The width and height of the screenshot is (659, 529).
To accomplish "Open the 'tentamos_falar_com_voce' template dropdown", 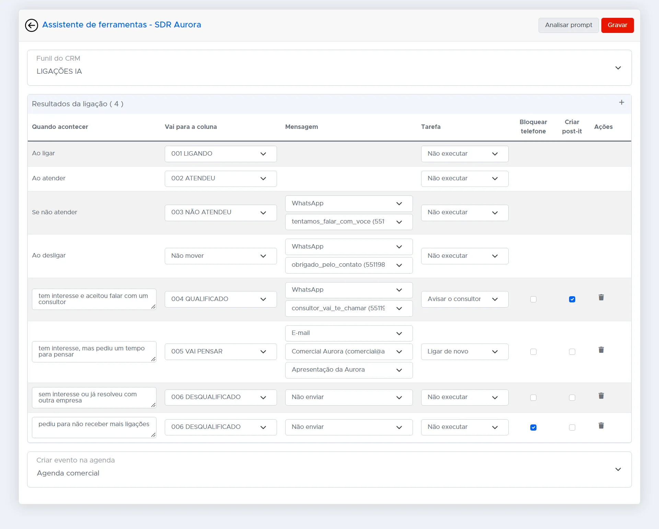I will (x=349, y=222).
